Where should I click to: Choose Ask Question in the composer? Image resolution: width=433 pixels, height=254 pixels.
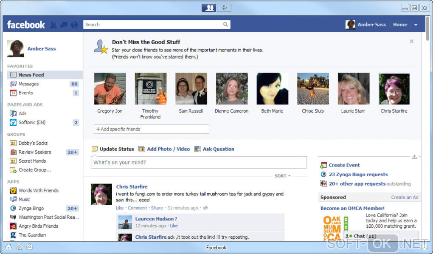[214, 149]
